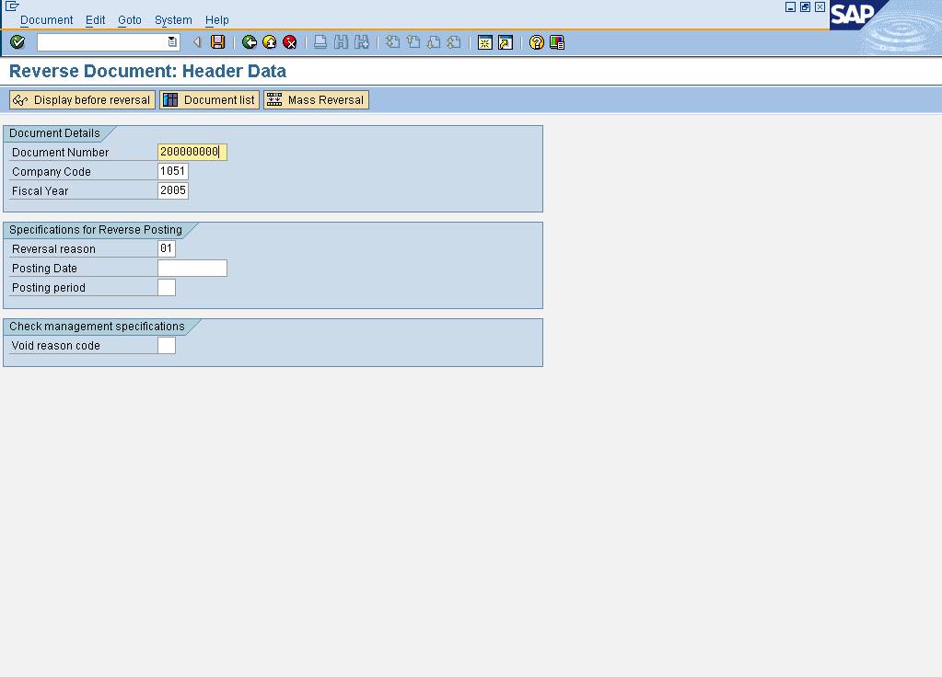Click the Posting Date label
This screenshot has height=677, width=942.
point(44,269)
